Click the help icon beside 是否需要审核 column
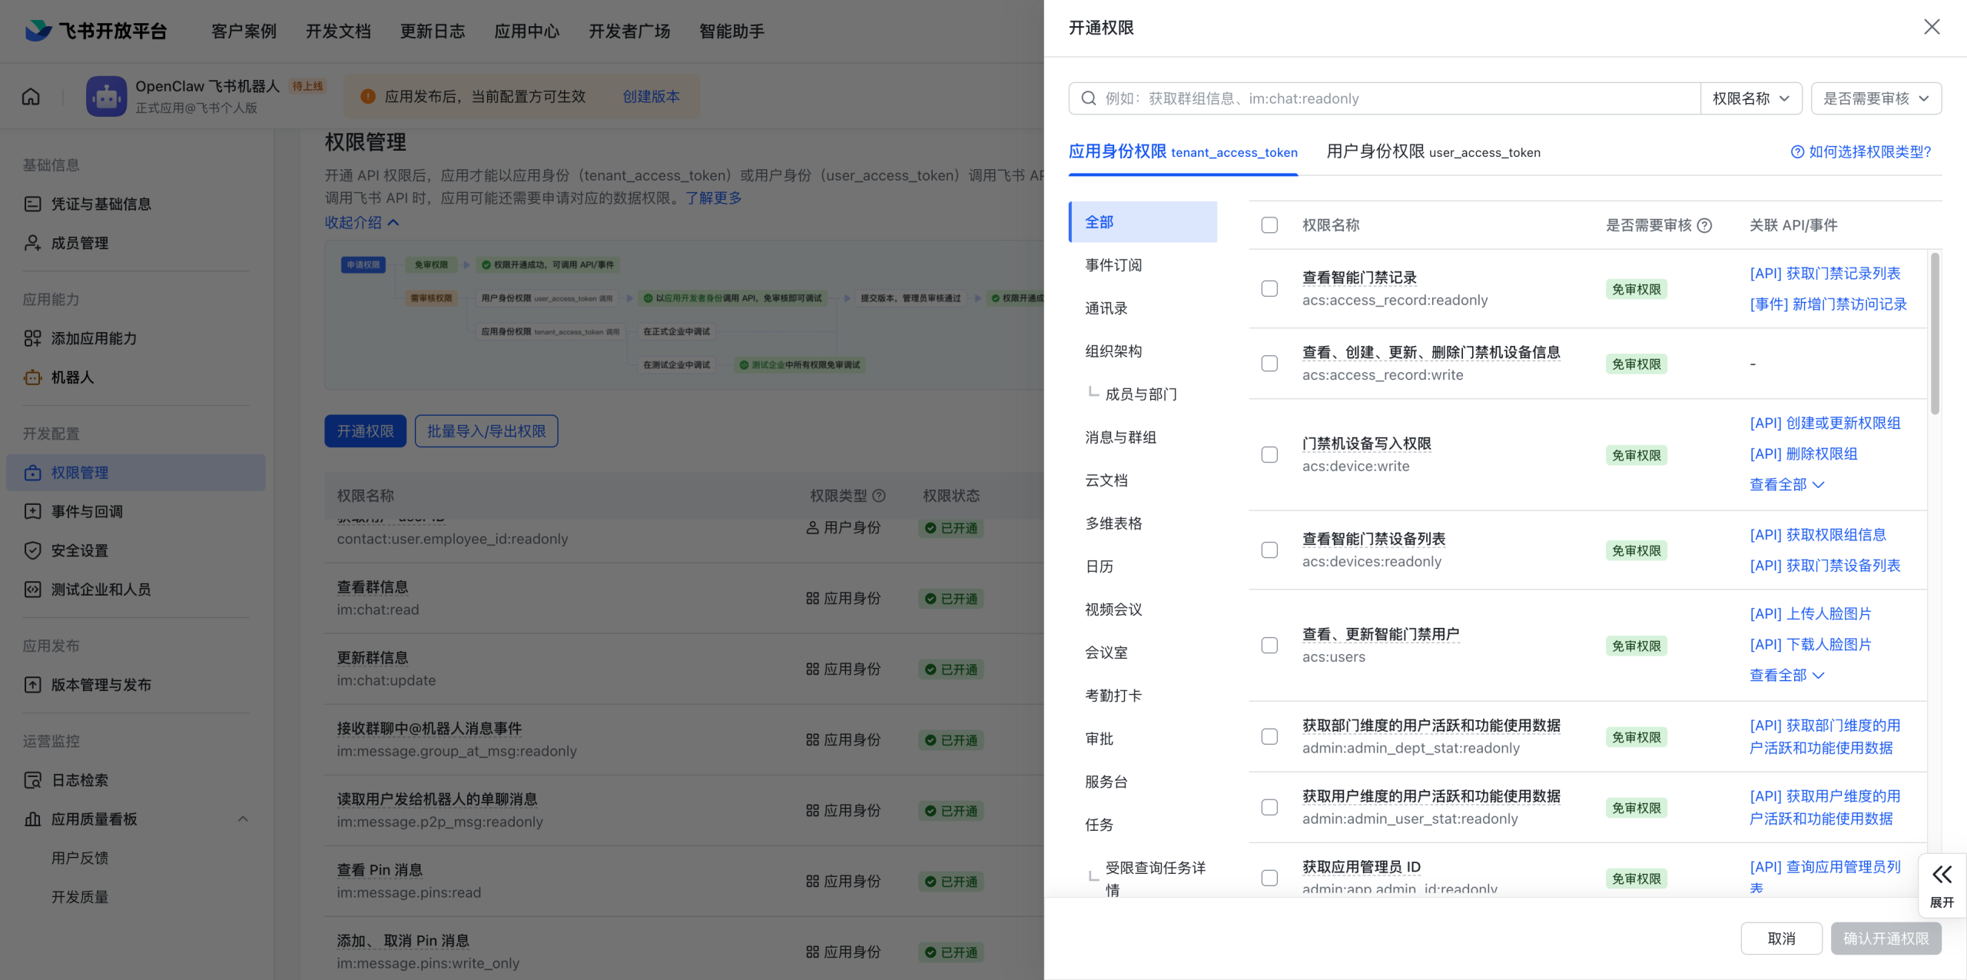Viewport: 1967px width, 980px height. click(x=1706, y=225)
